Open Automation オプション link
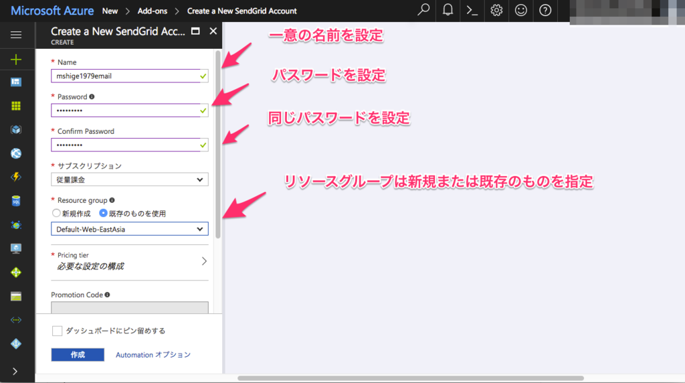 pos(153,355)
